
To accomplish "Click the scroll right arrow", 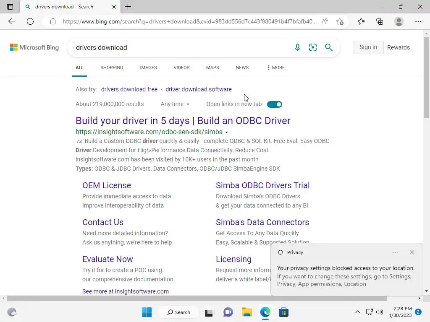I will click(x=420, y=298).
